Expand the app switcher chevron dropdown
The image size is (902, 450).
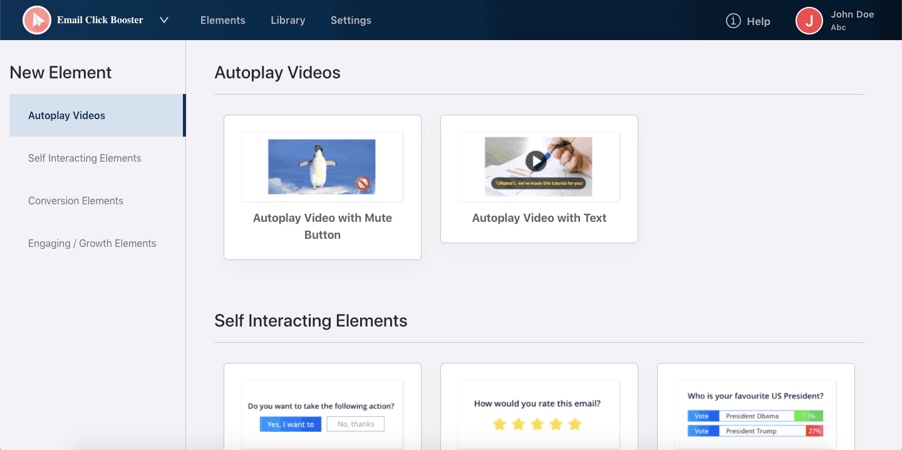click(x=164, y=20)
